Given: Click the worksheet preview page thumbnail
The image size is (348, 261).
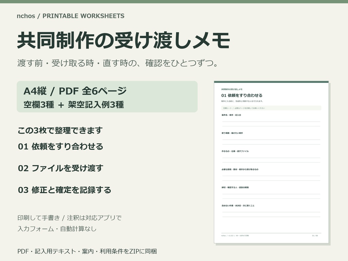Looking at the screenshot, I should point(271,162).
